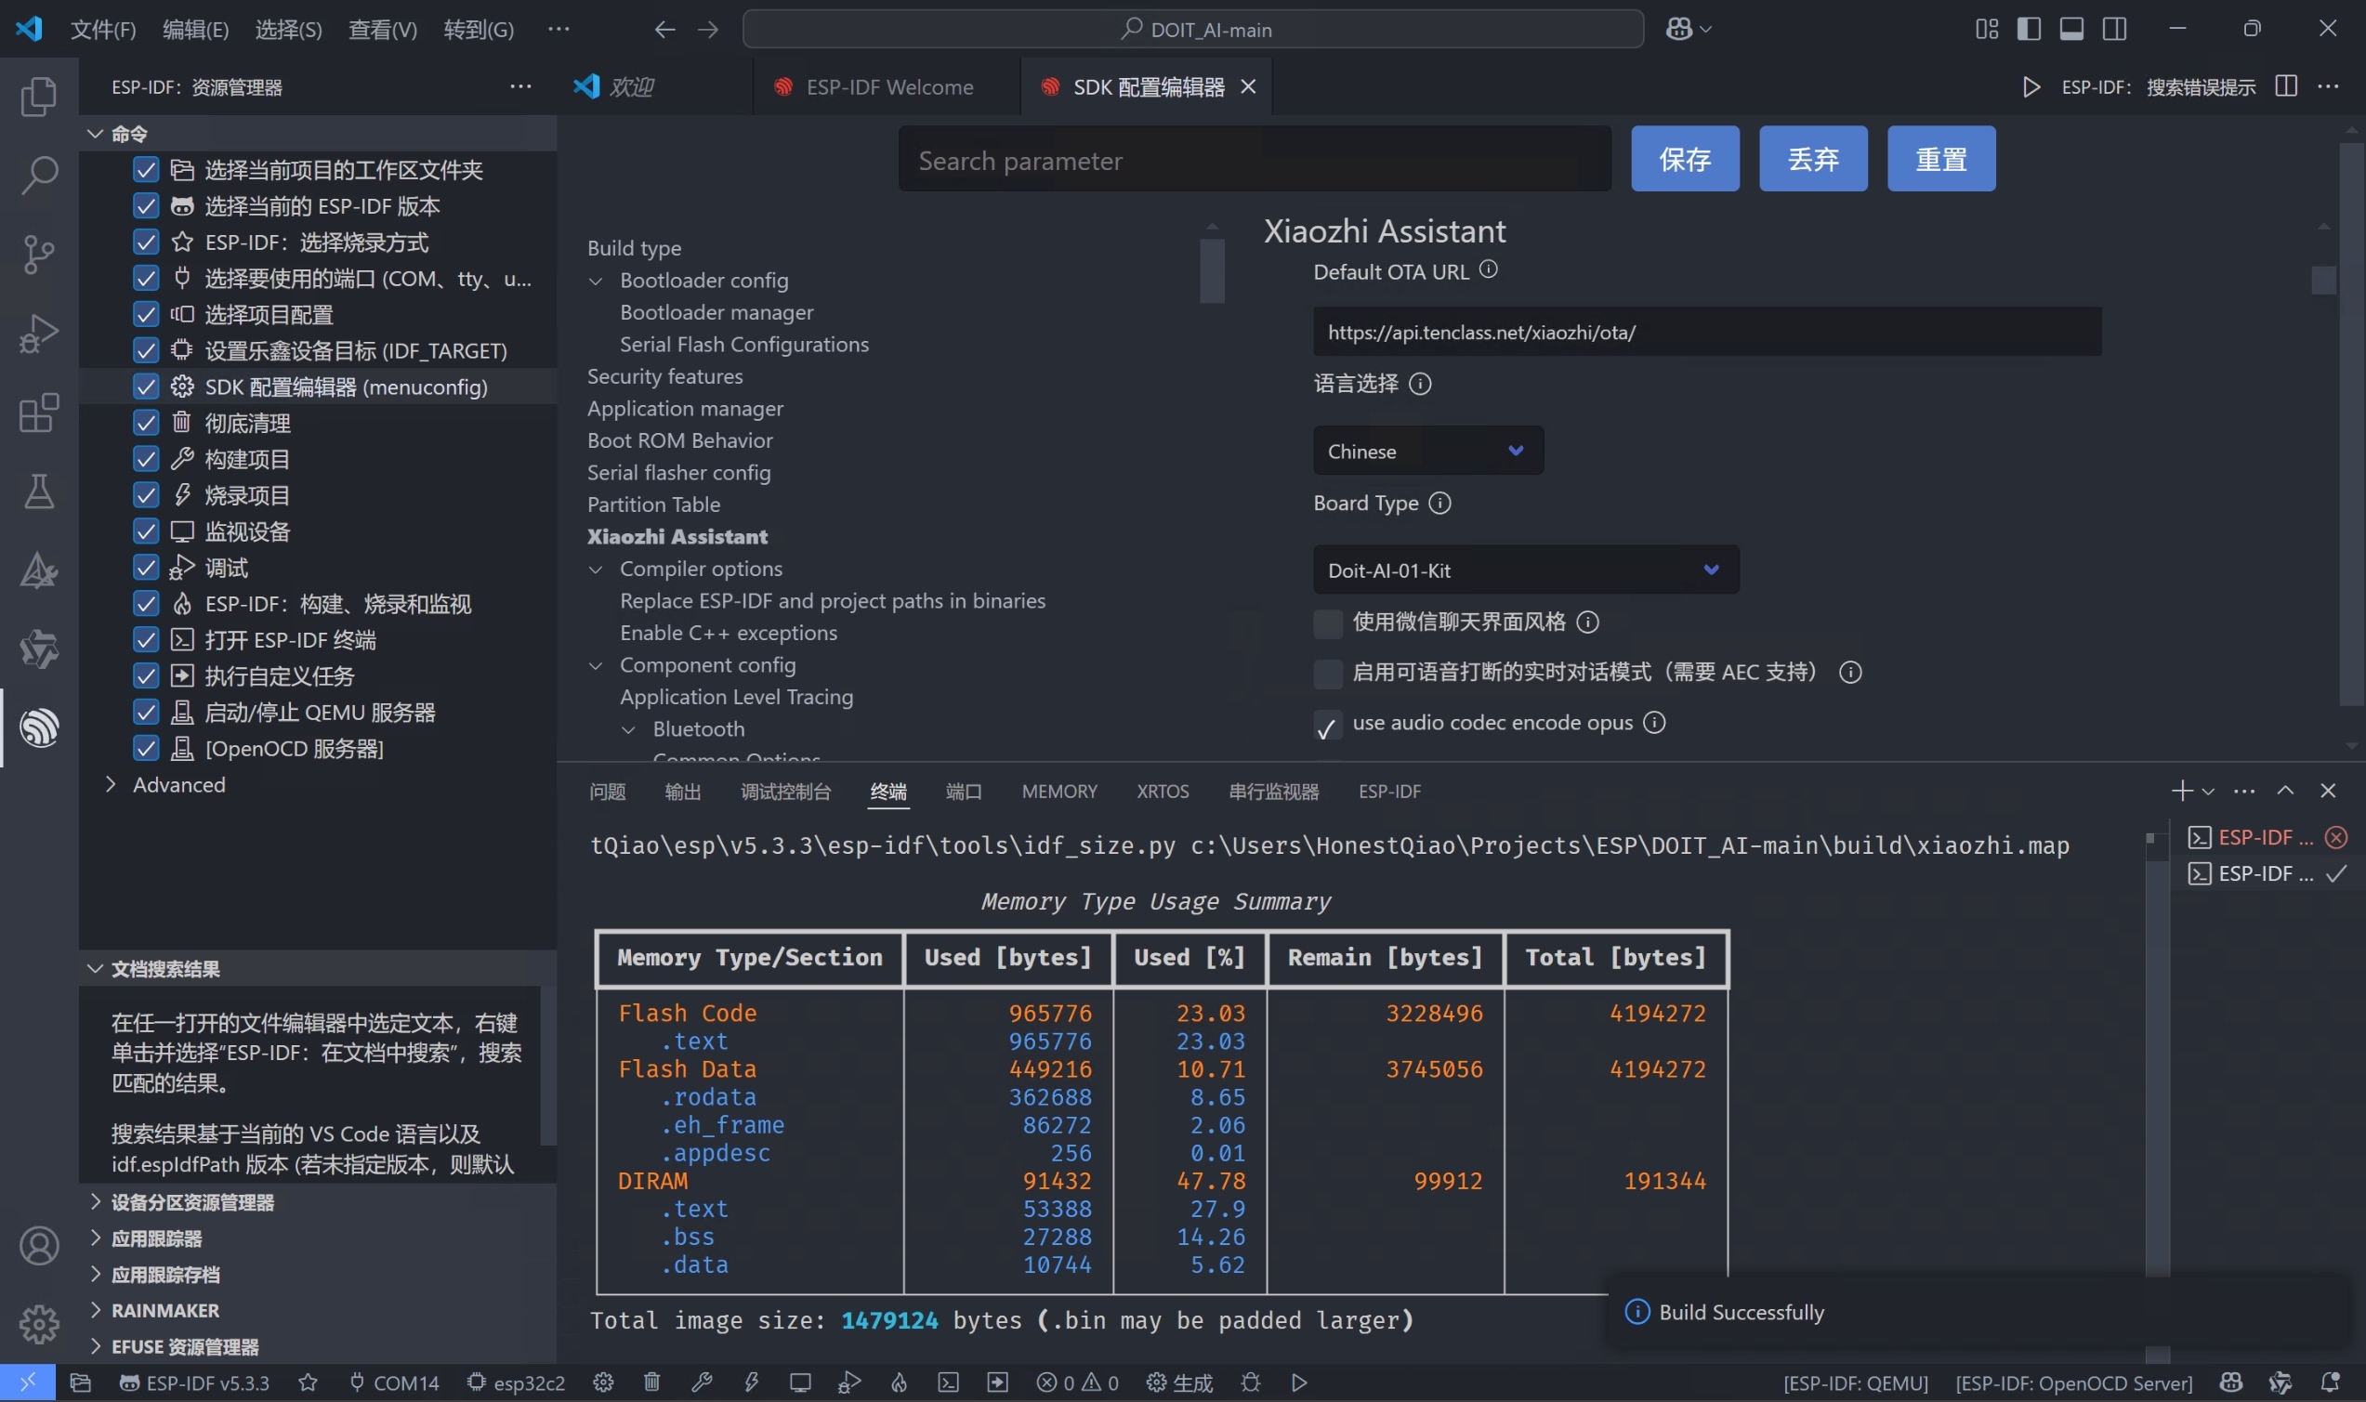This screenshot has width=2366, height=1402.
Task: Open the language selection dropdown showing Chinese
Action: pyautogui.click(x=1426, y=451)
